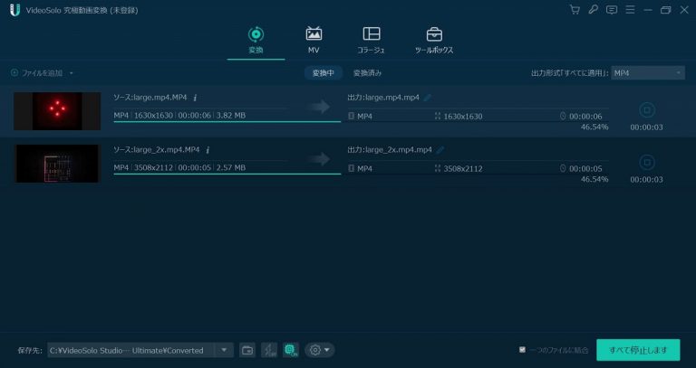Stop conversion of large_2x.mp4 with stop icon
The width and height of the screenshot is (696, 368).
pos(646,162)
